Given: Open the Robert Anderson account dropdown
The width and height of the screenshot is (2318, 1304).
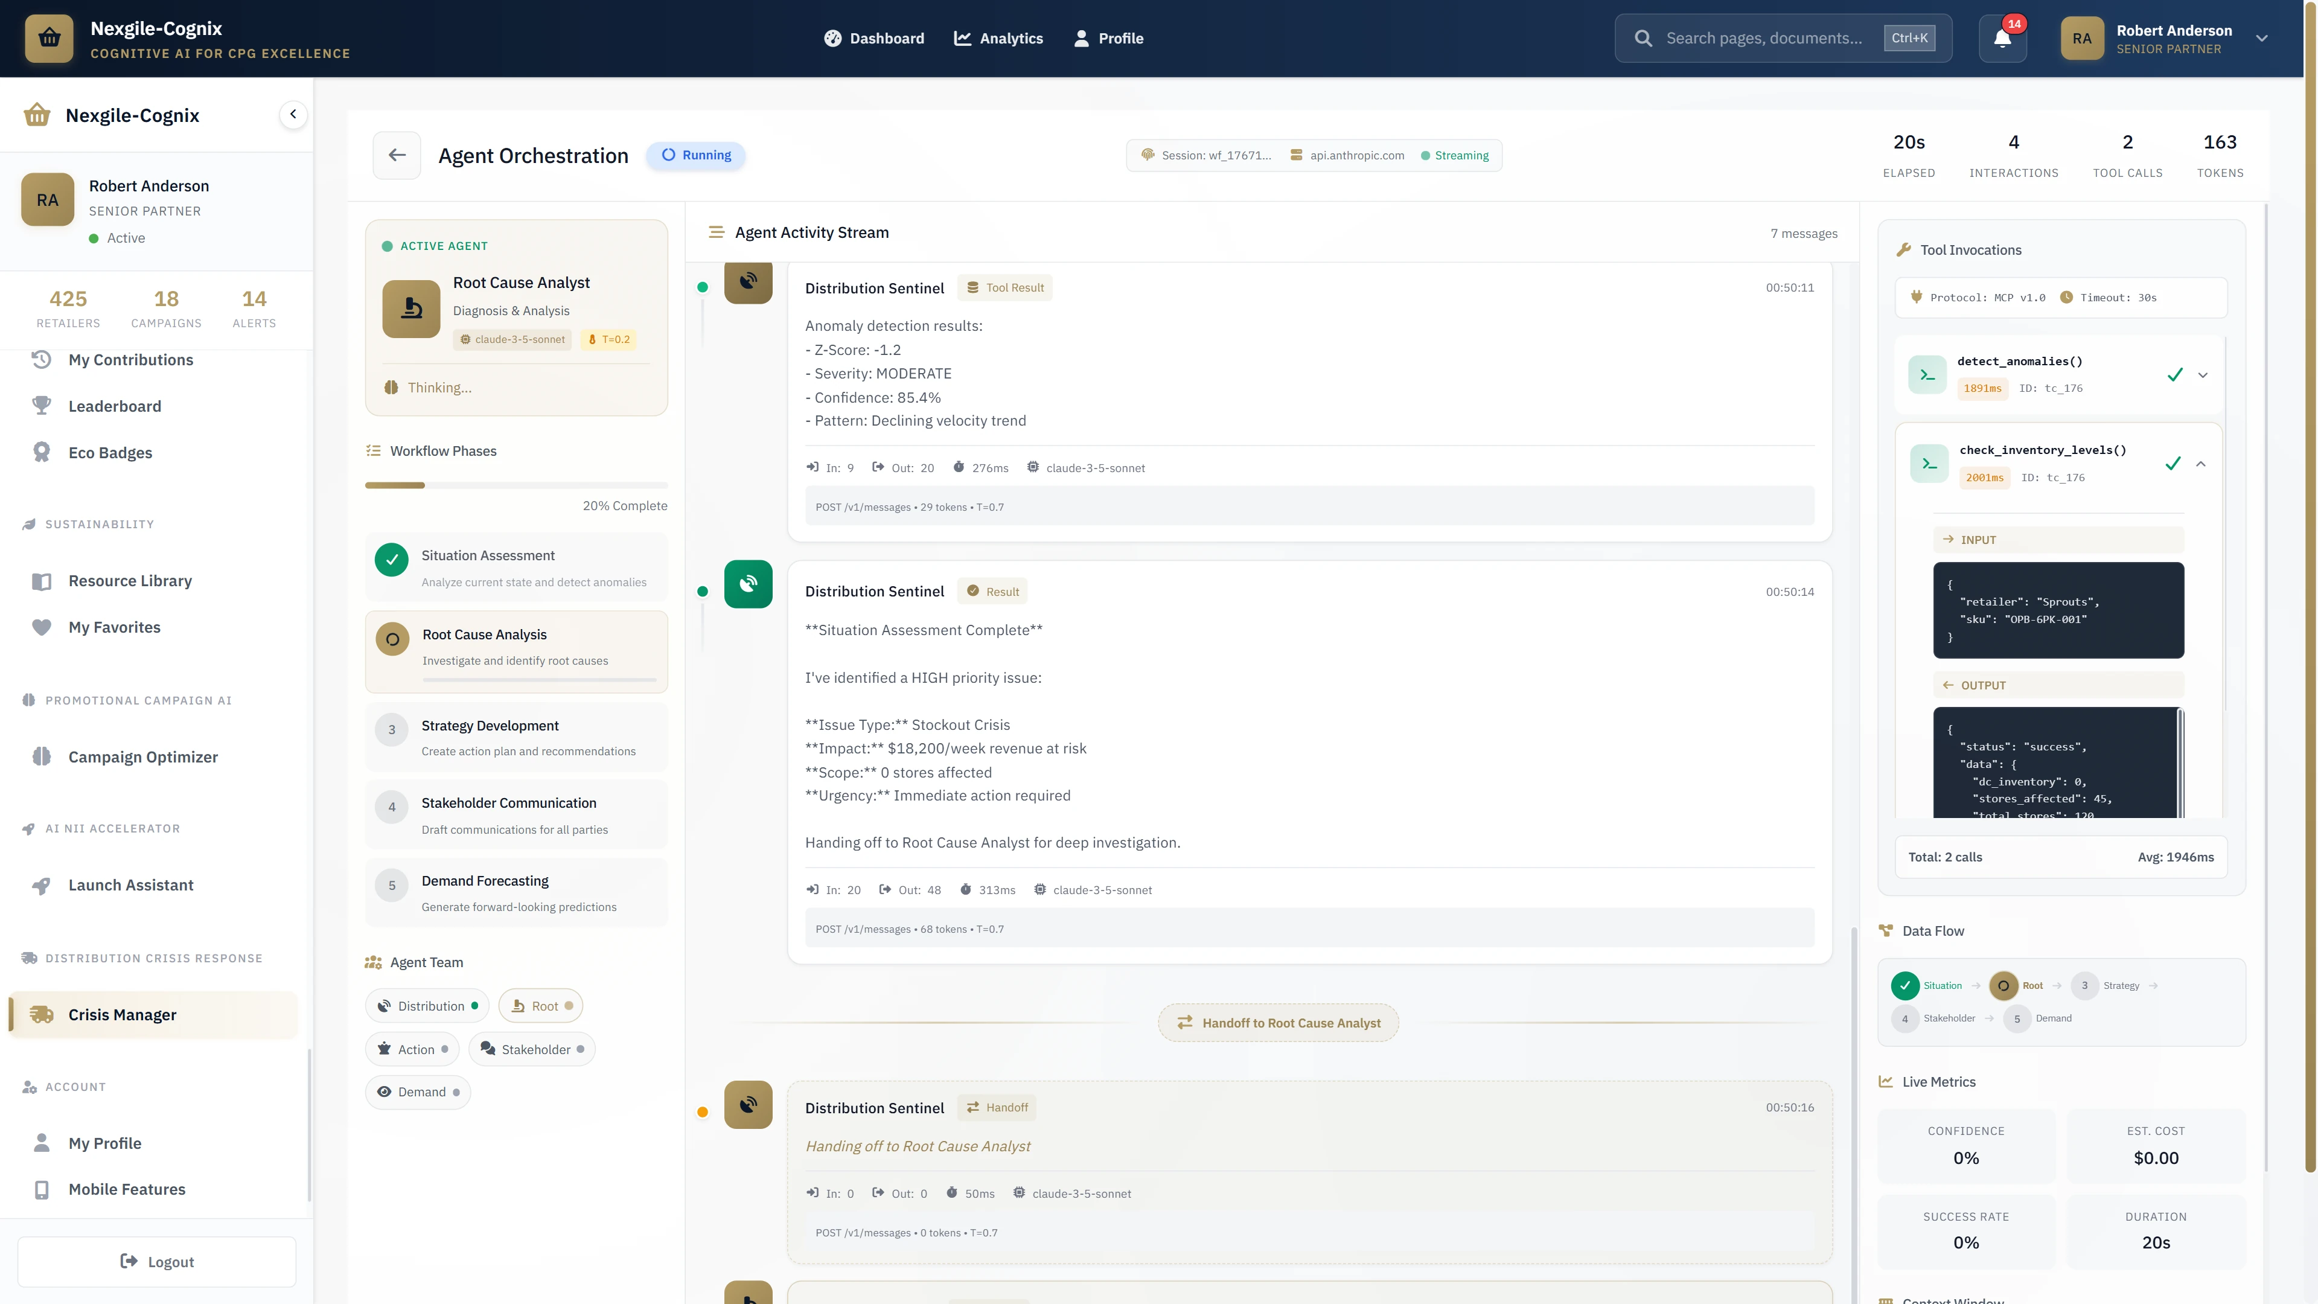Looking at the screenshot, I should [2262, 38].
